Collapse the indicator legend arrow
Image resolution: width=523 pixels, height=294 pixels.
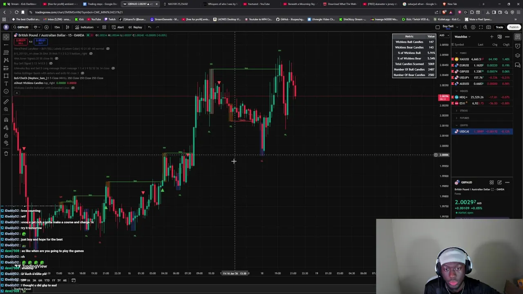pyautogui.click(x=17, y=93)
